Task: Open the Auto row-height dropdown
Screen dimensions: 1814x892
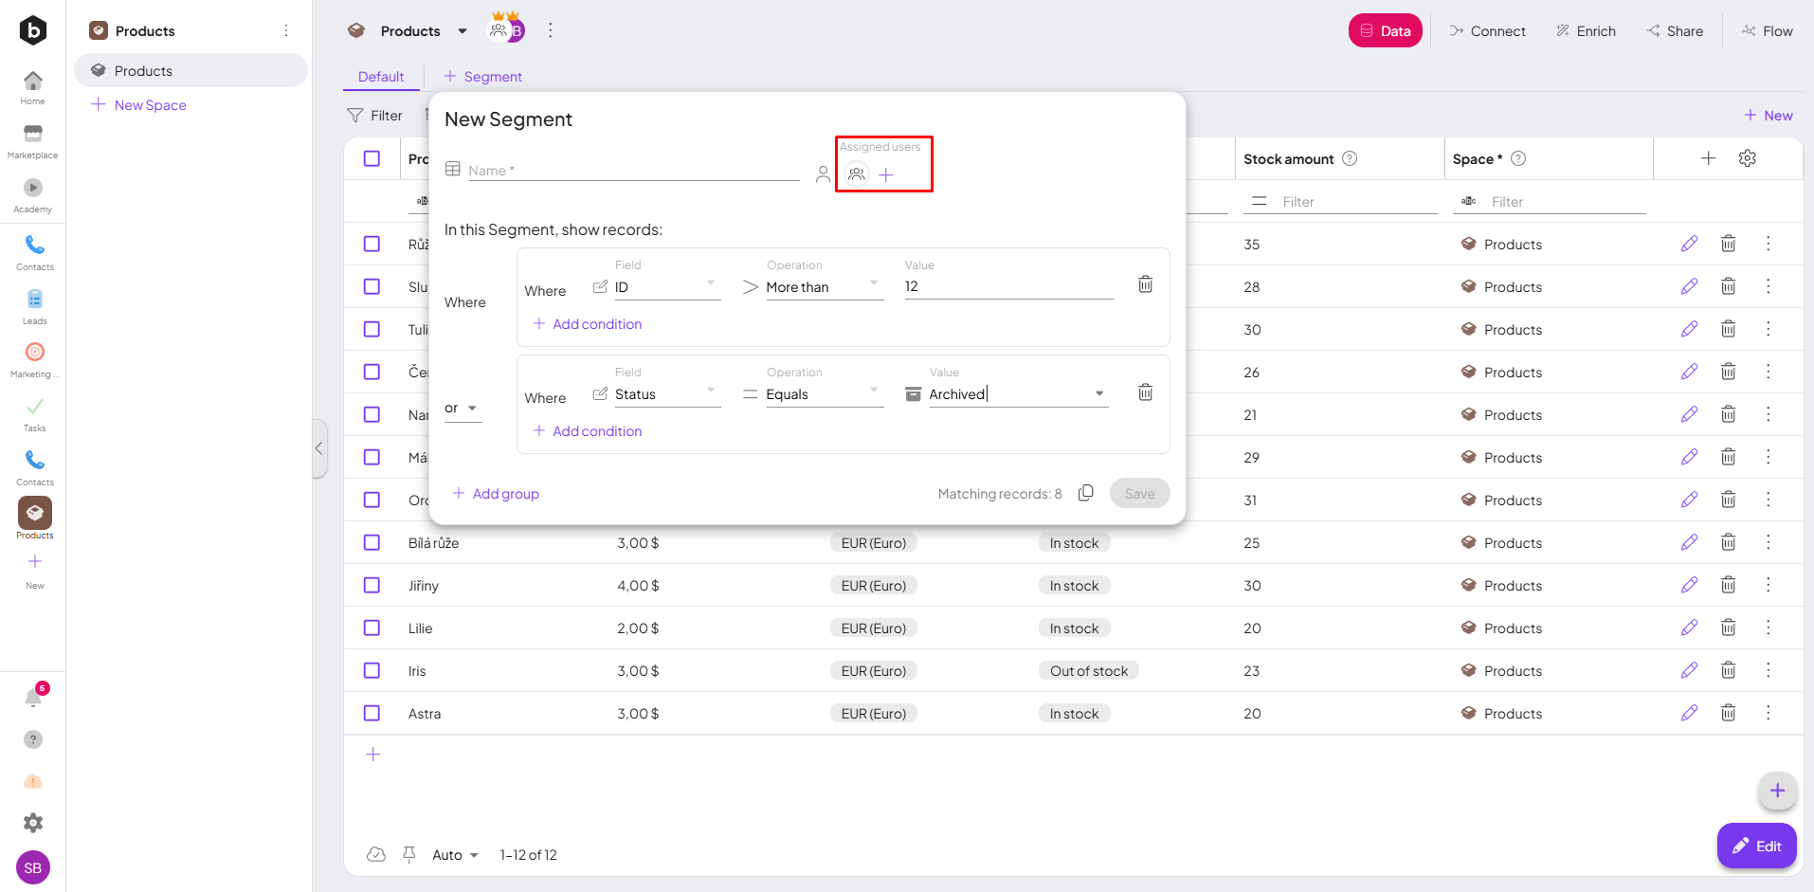Action: (x=455, y=855)
